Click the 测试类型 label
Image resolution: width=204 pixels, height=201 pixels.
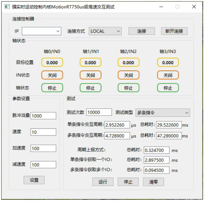point(124,112)
